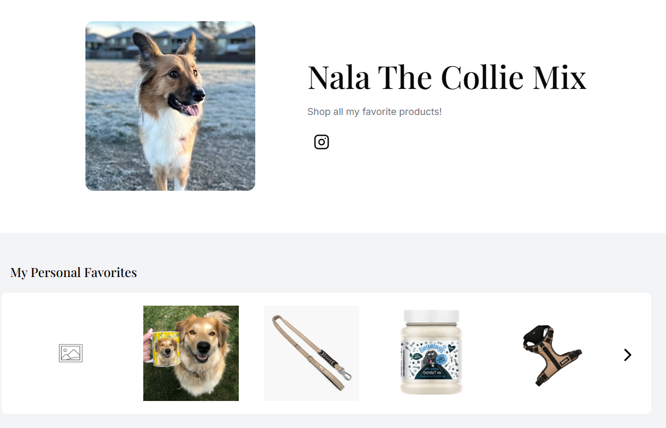Click Nala's profile photo
The height and width of the screenshot is (428, 666).
pos(170,106)
